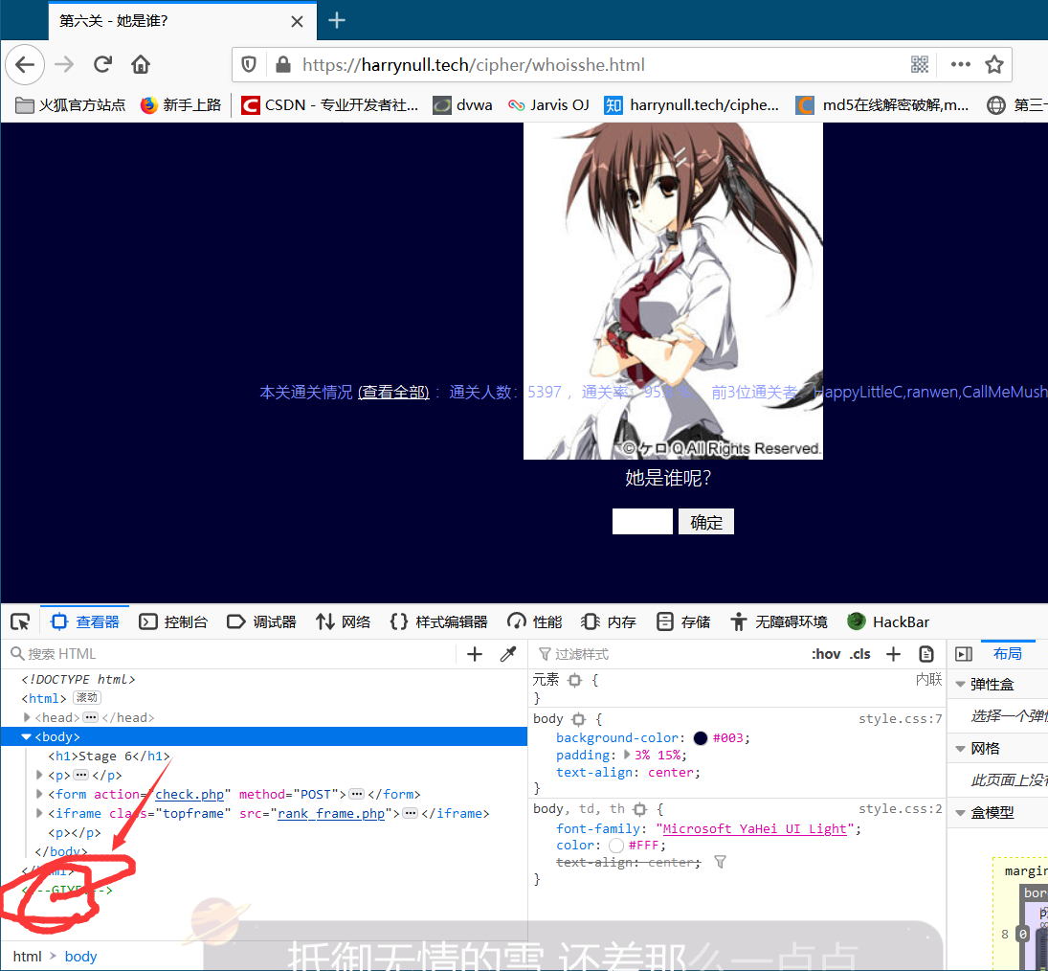This screenshot has height=971, width=1048.
Task: Click the 确定 button on the page
Action: coord(705,521)
